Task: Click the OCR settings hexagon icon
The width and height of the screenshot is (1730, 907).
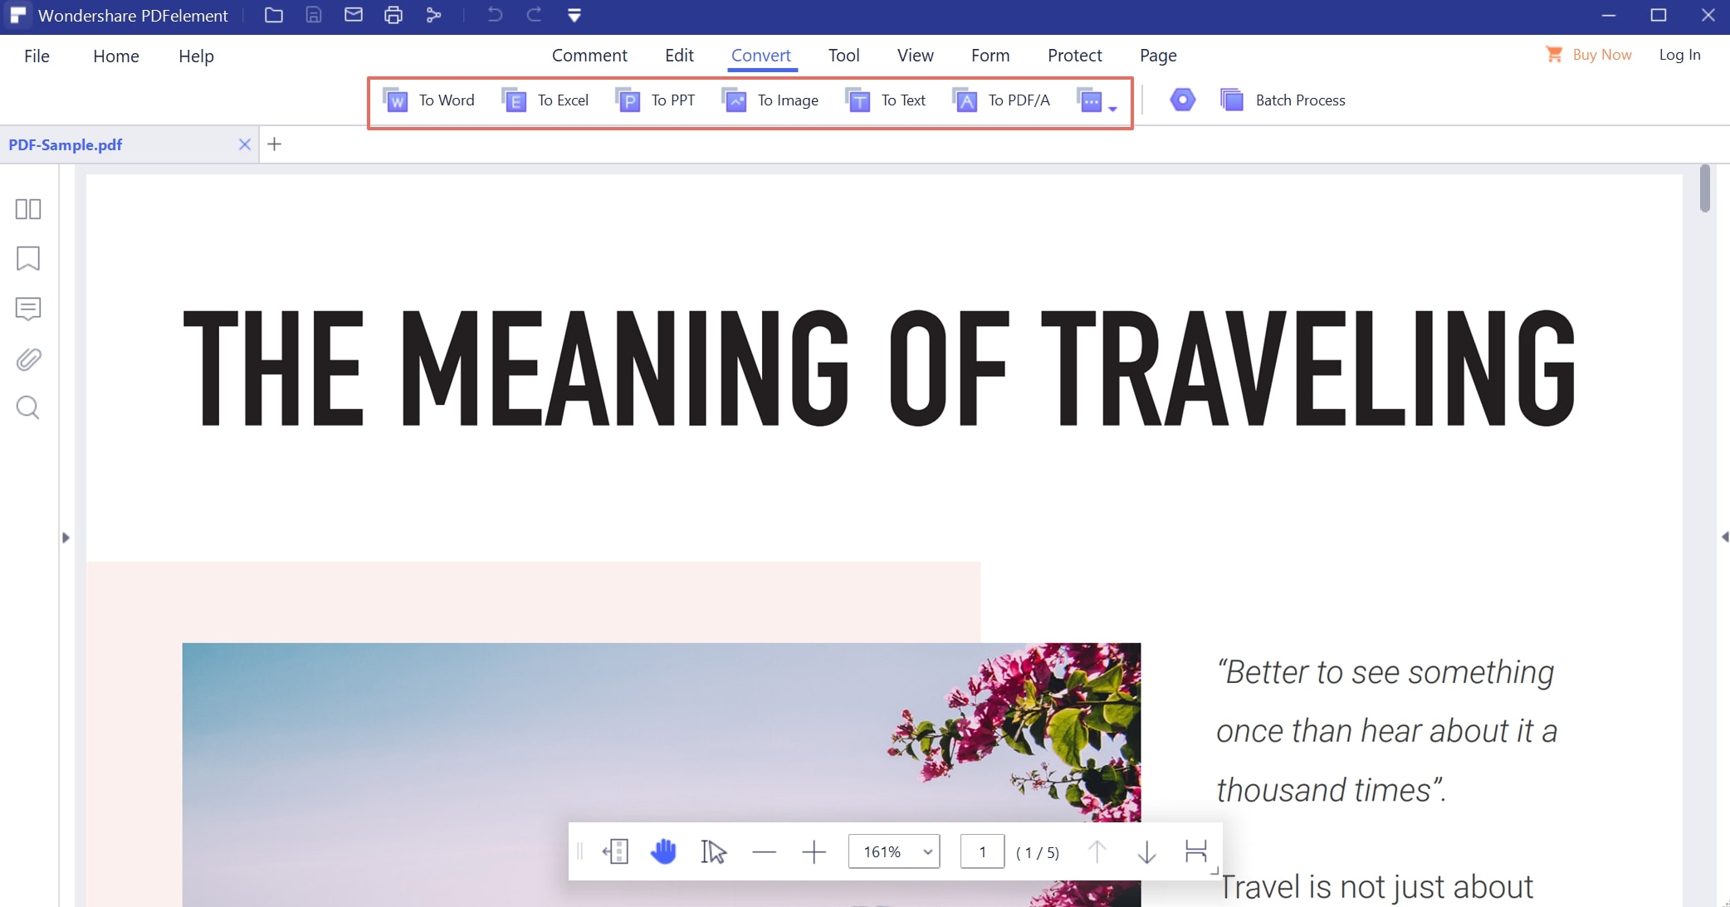Action: [1182, 100]
